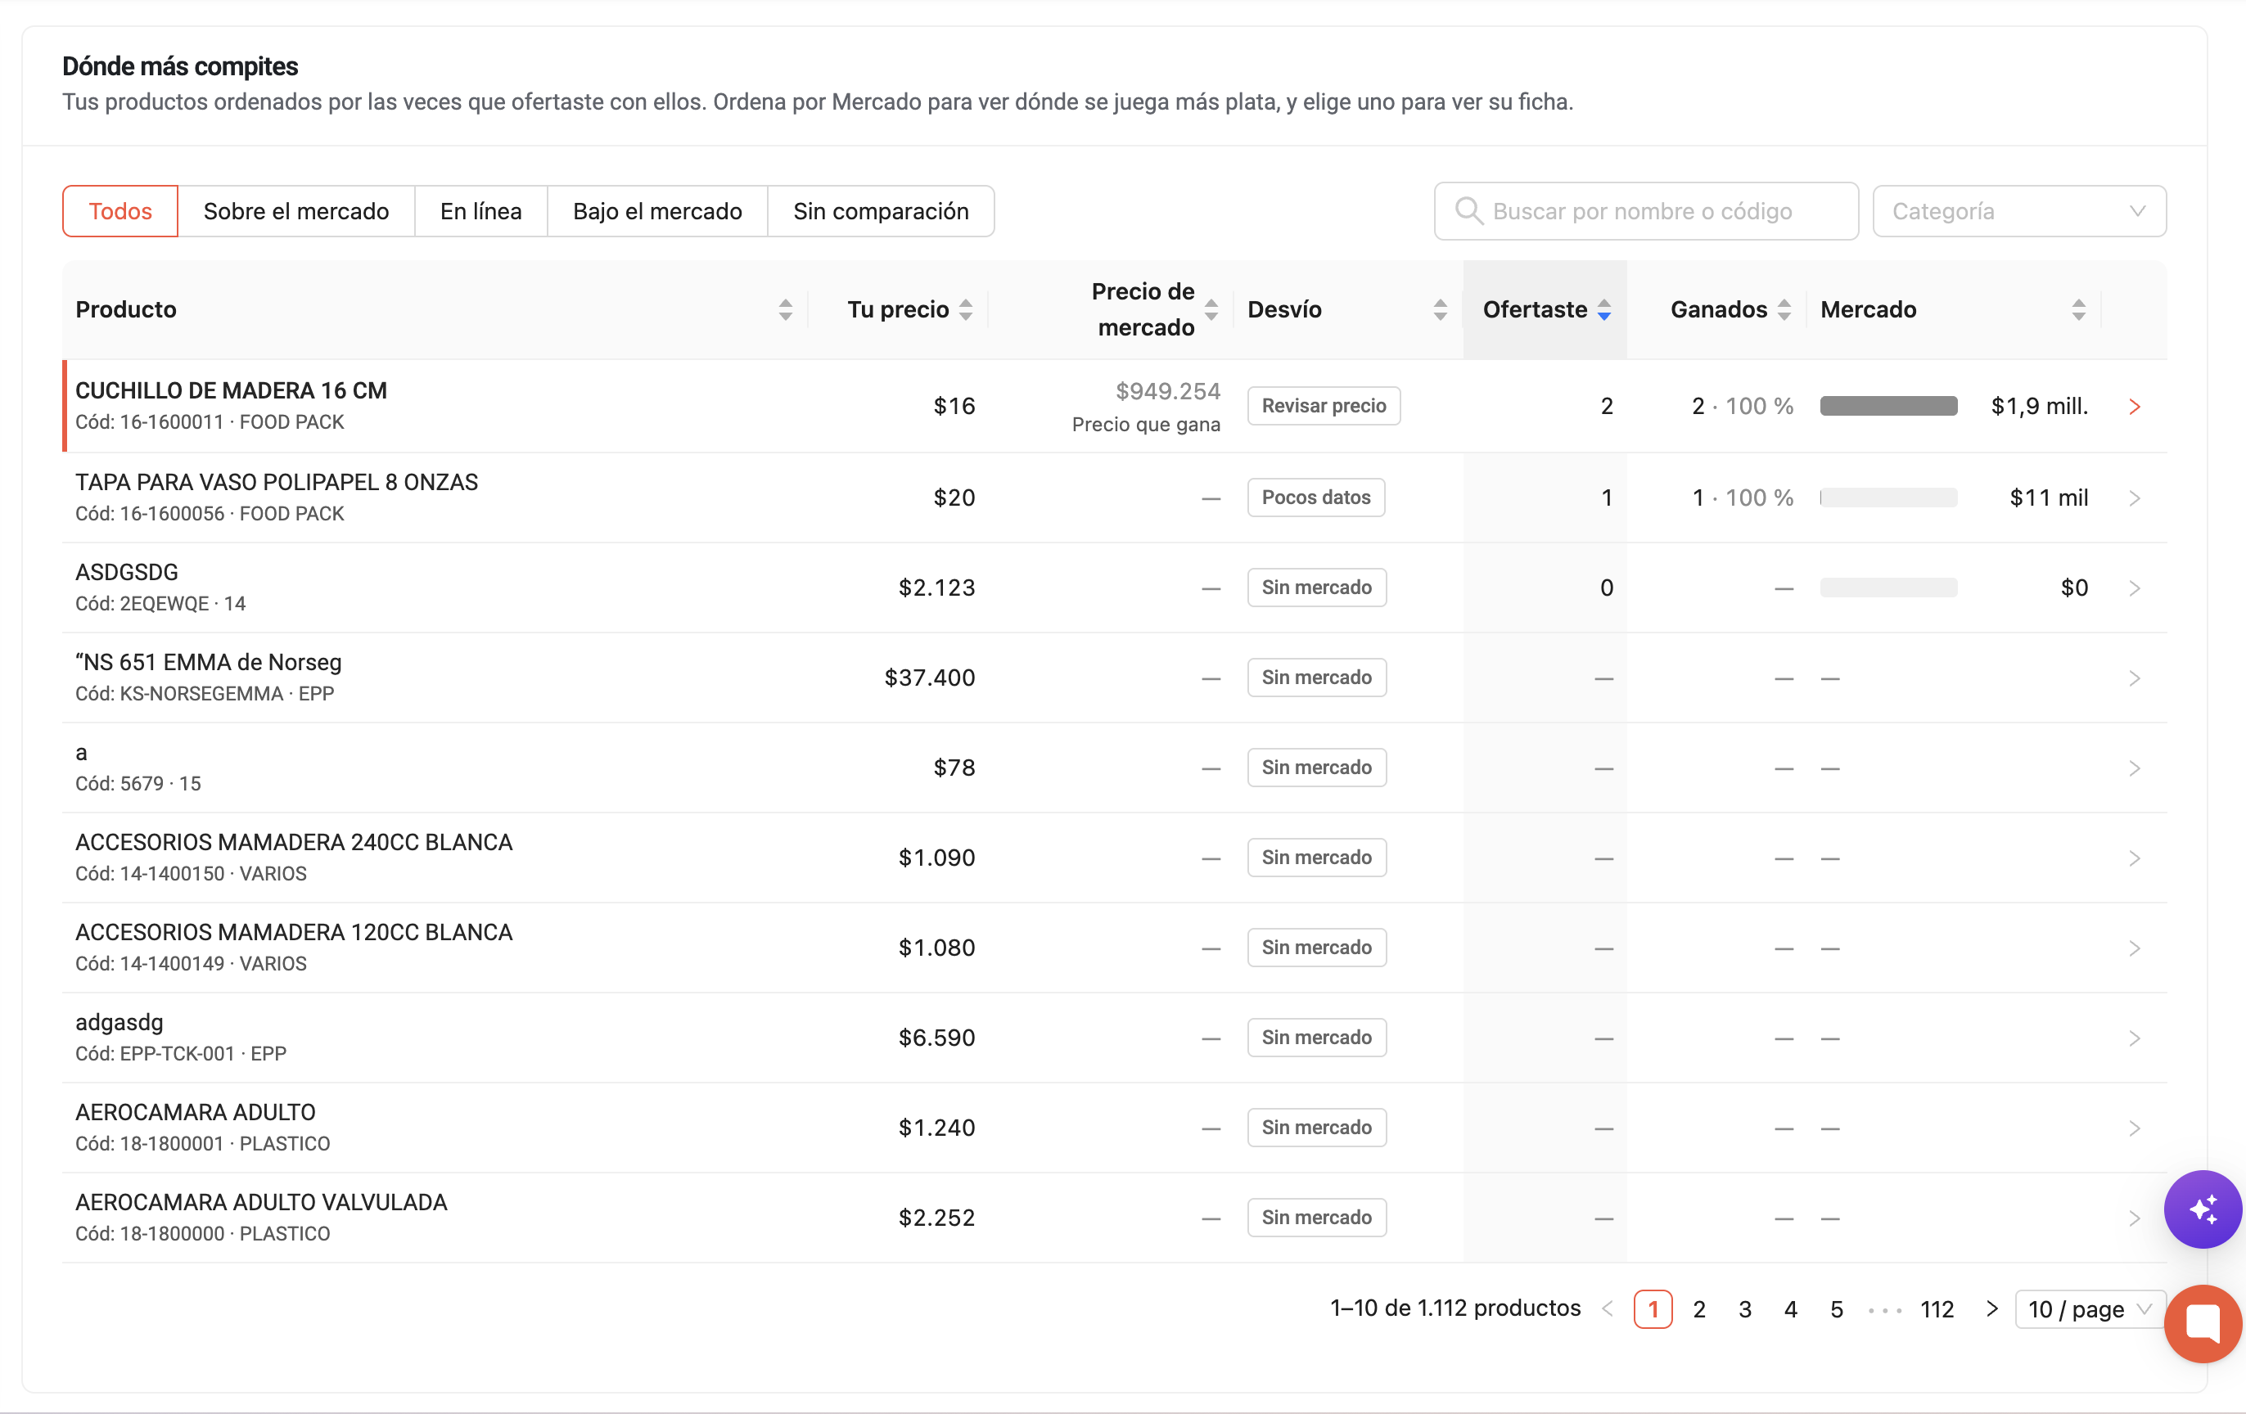Click Sin mercado tag for ASDGSDG
This screenshot has width=2246, height=1414.
coord(1317,588)
